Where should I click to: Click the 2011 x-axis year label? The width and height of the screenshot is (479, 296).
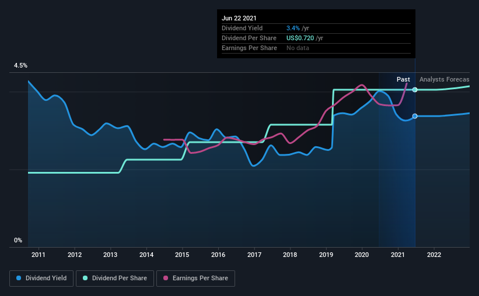tap(39, 254)
